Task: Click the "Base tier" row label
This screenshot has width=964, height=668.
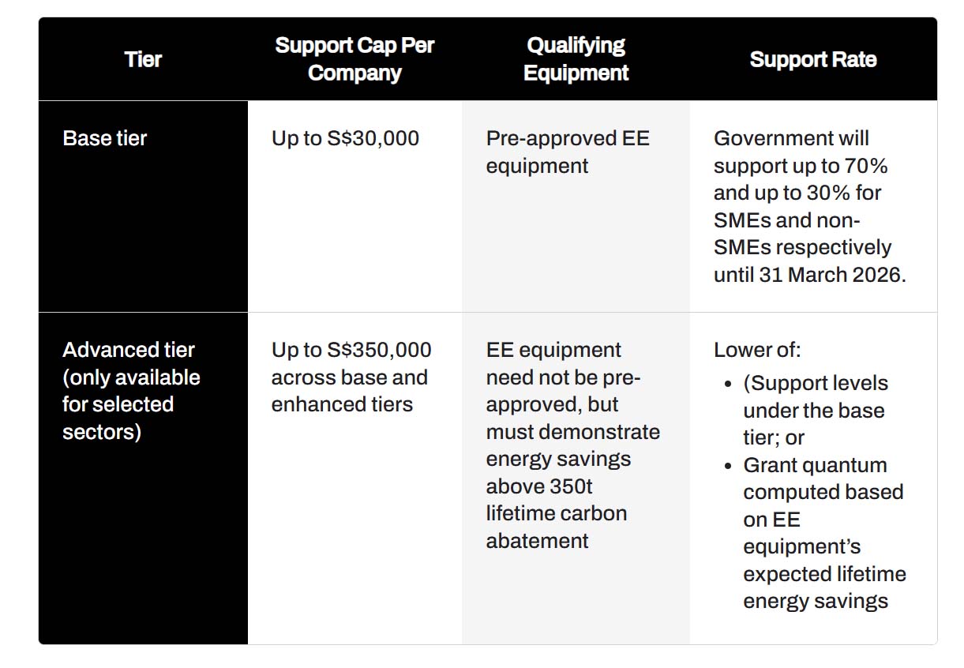Action: 105,138
